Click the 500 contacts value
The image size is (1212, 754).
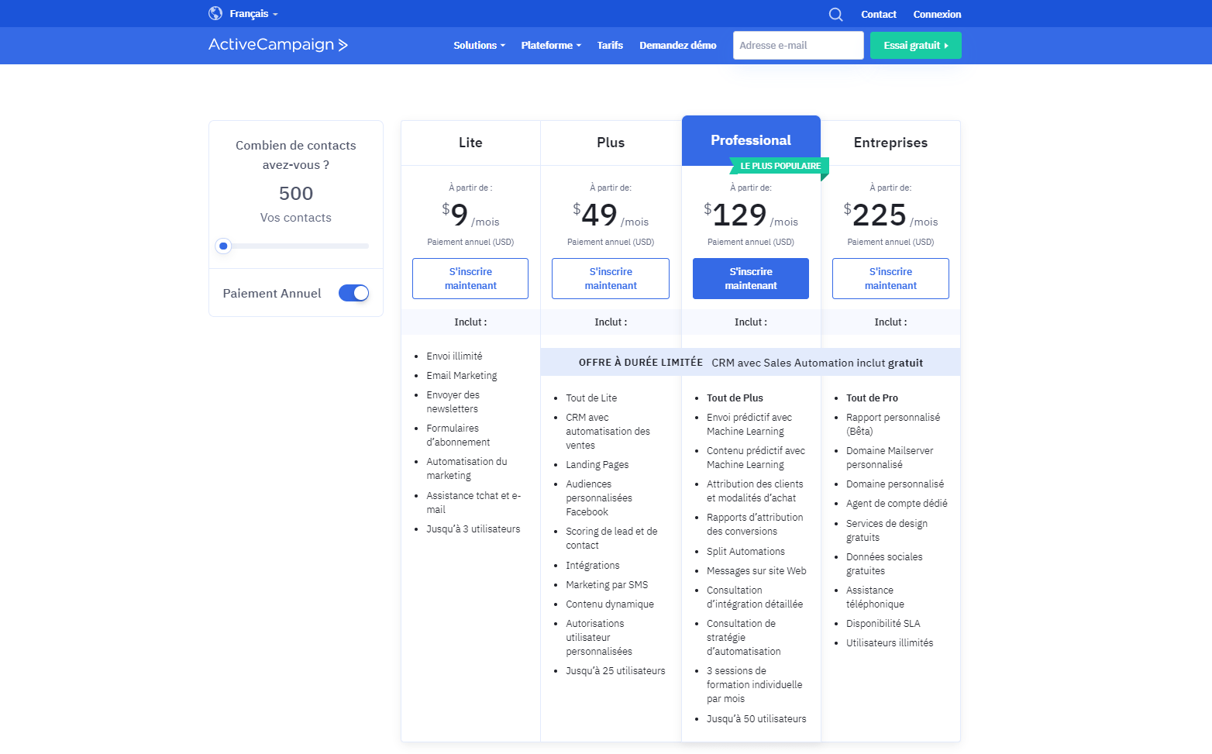(x=296, y=194)
